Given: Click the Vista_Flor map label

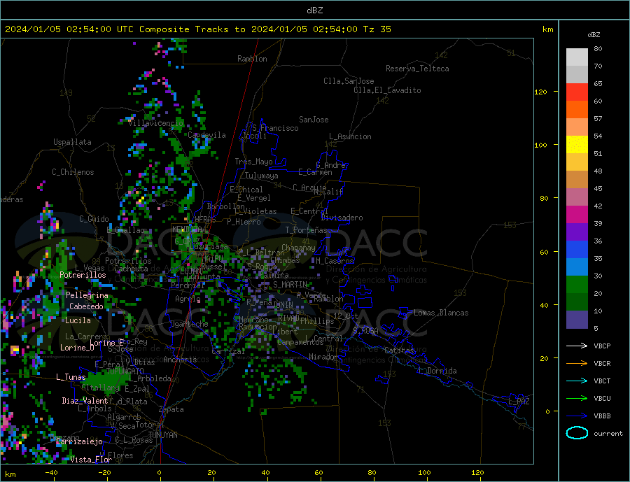Looking at the screenshot, I should [x=91, y=460].
